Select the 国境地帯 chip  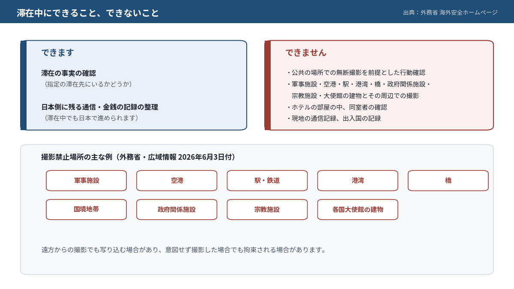tap(86, 209)
